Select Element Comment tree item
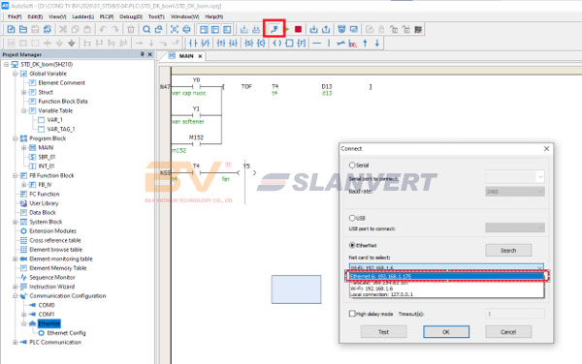The height and width of the screenshot is (364, 582). tap(62, 83)
